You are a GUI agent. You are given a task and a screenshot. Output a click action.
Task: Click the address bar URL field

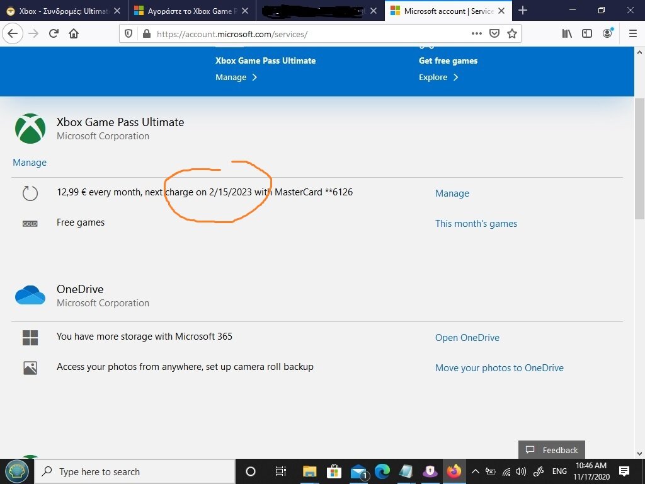click(x=302, y=34)
